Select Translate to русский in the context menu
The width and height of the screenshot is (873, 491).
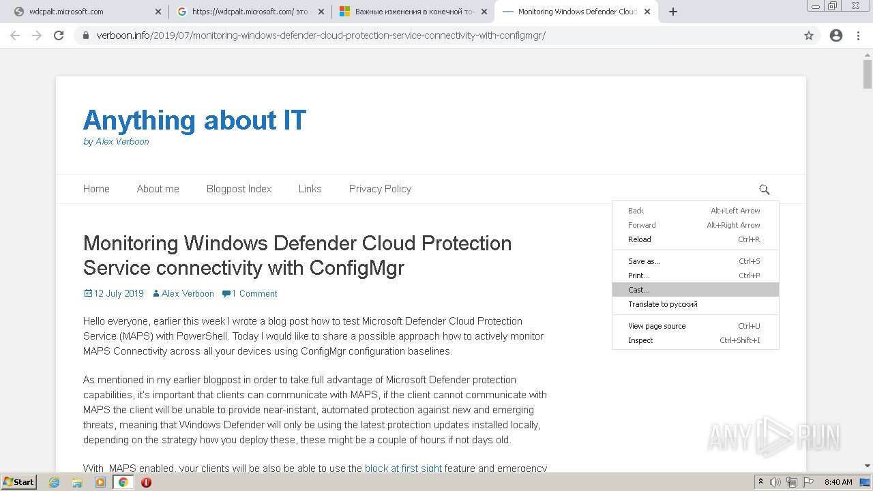pyautogui.click(x=696, y=304)
